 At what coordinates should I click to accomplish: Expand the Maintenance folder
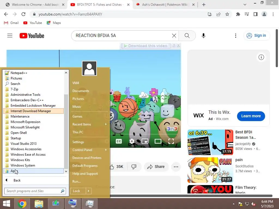click(x=34, y=116)
